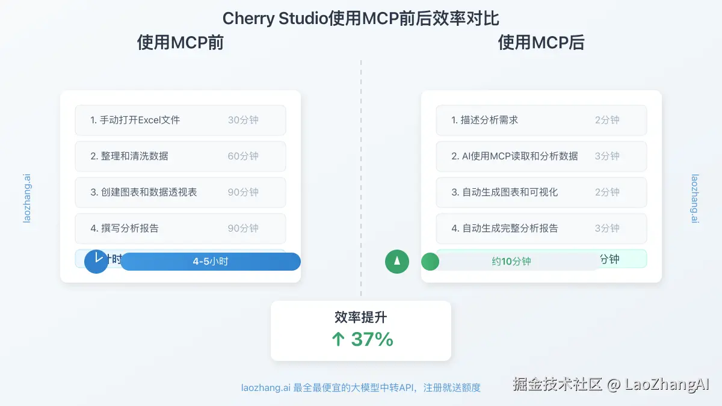Select the small green dot icon
722x406 pixels.
tap(430, 262)
